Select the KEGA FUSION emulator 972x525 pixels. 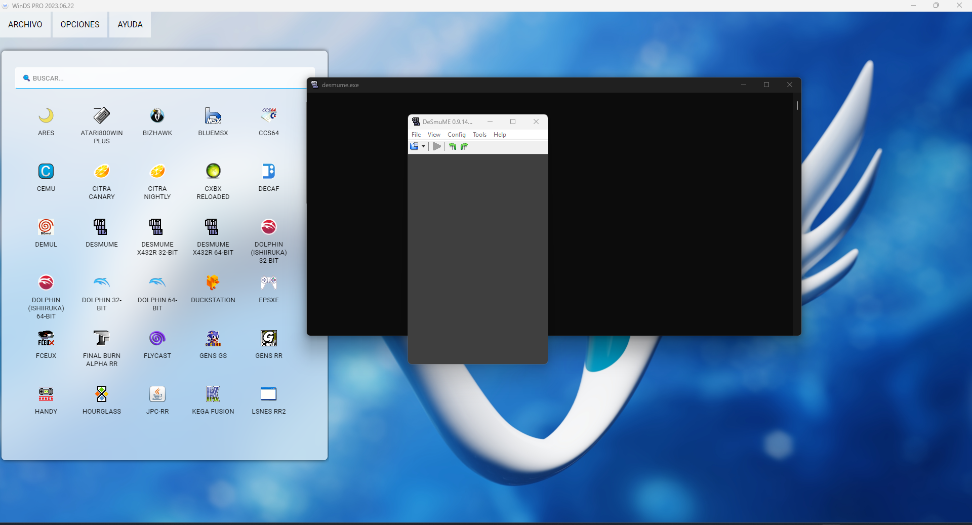pos(213,394)
